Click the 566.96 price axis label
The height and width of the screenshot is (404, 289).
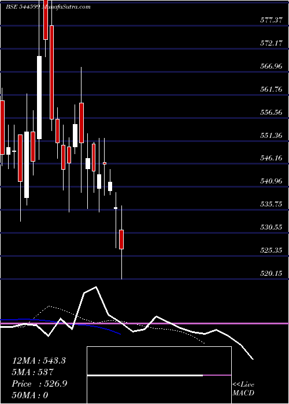271,66
